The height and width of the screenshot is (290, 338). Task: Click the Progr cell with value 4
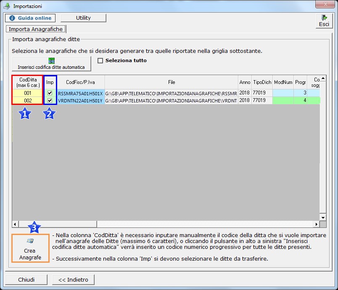pyautogui.click(x=301, y=100)
